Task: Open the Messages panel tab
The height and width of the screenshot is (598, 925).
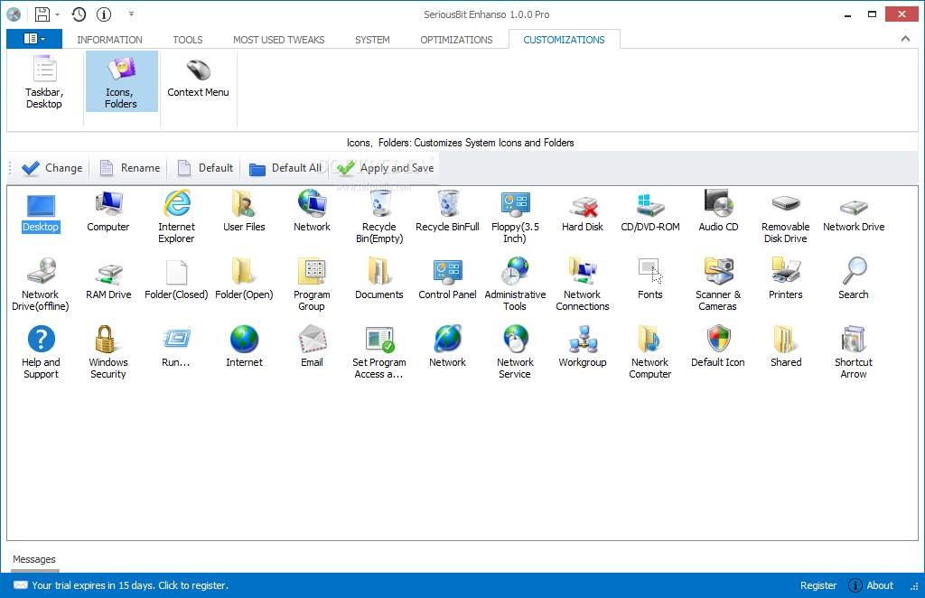Action: [x=34, y=559]
